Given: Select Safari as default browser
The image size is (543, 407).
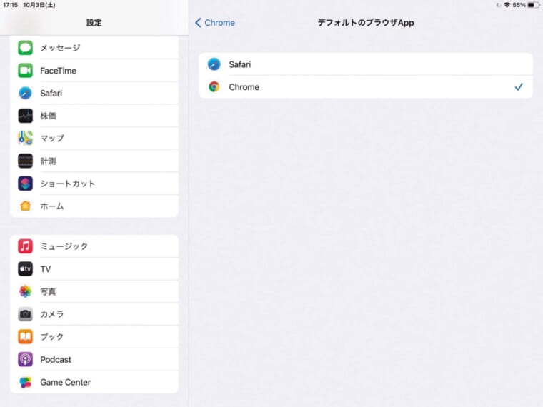Looking at the screenshot, I should tap(364, 64).
